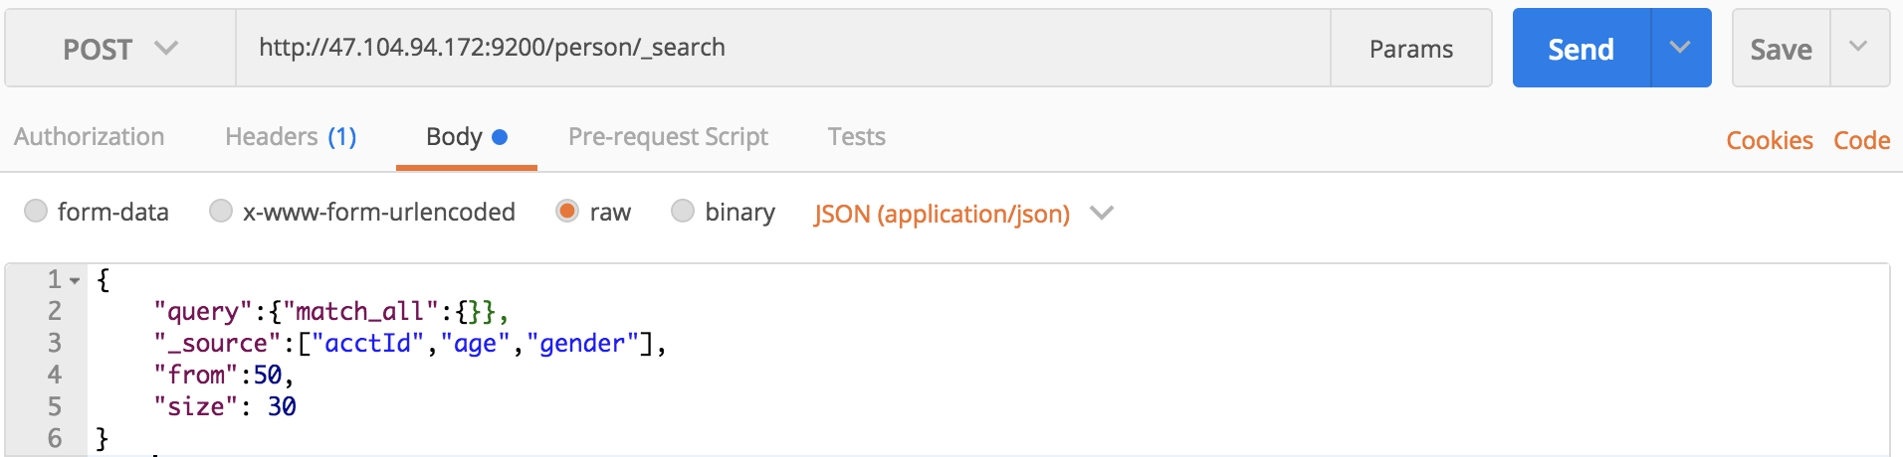This screenshot has width=1903, height=457.
Task: Switch to the Headers (1) tab
Action: click(291, 137)
